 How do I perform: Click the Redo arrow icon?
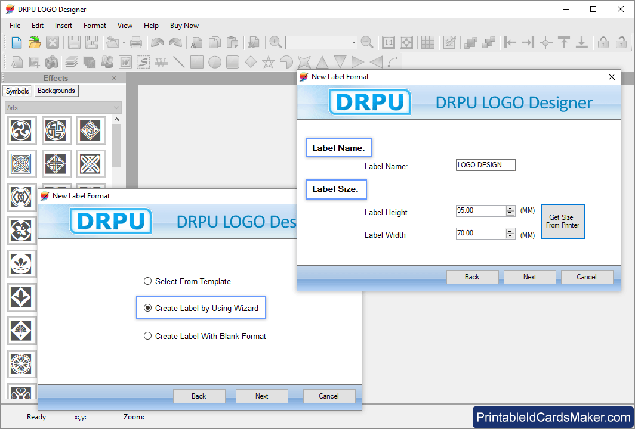pos(175,42)
